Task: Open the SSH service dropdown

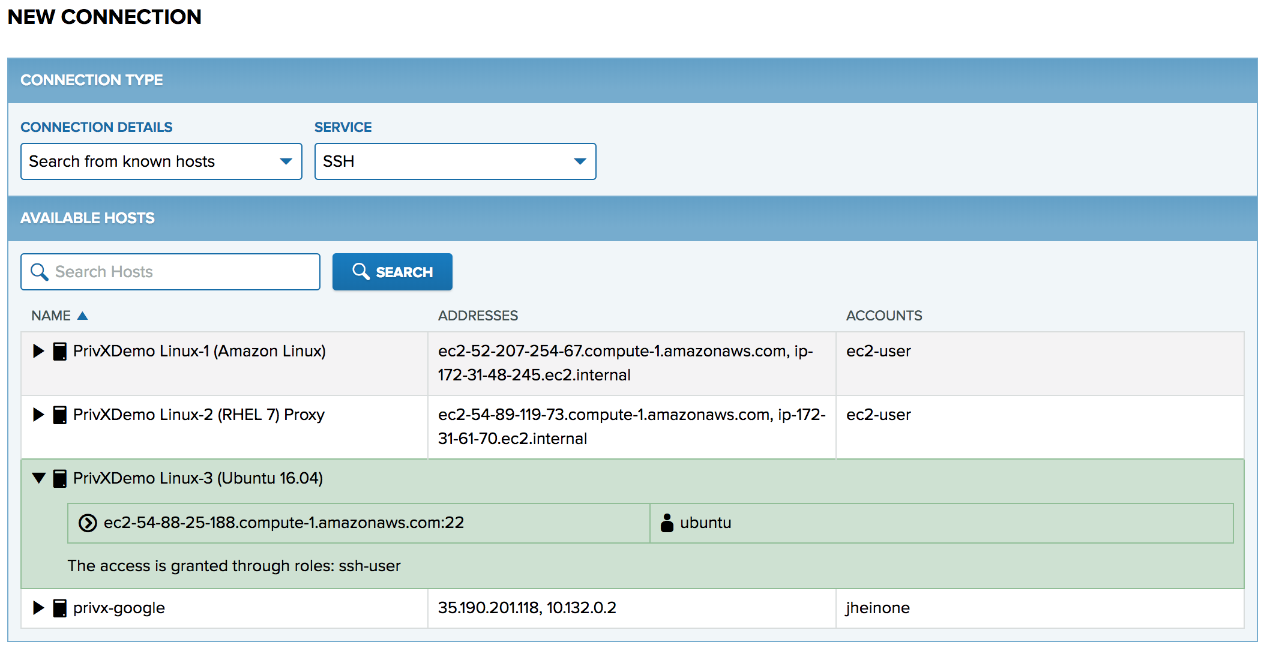Action: 455,161
